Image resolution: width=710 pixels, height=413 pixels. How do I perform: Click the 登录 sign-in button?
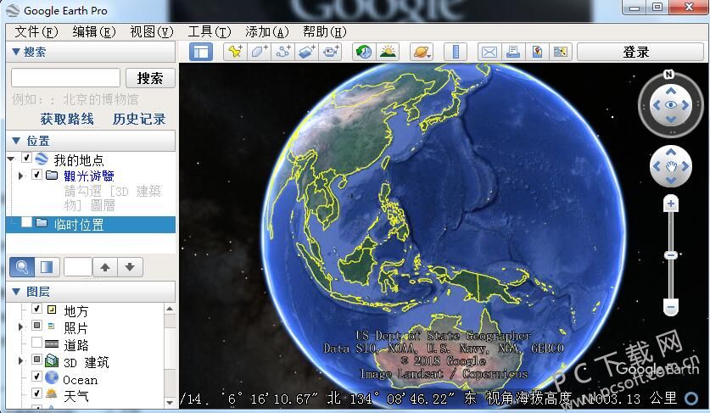[640, 52]
